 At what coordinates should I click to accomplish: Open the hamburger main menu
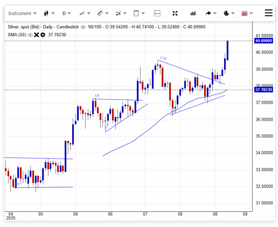pyautogui.click(x=269, y=13)
